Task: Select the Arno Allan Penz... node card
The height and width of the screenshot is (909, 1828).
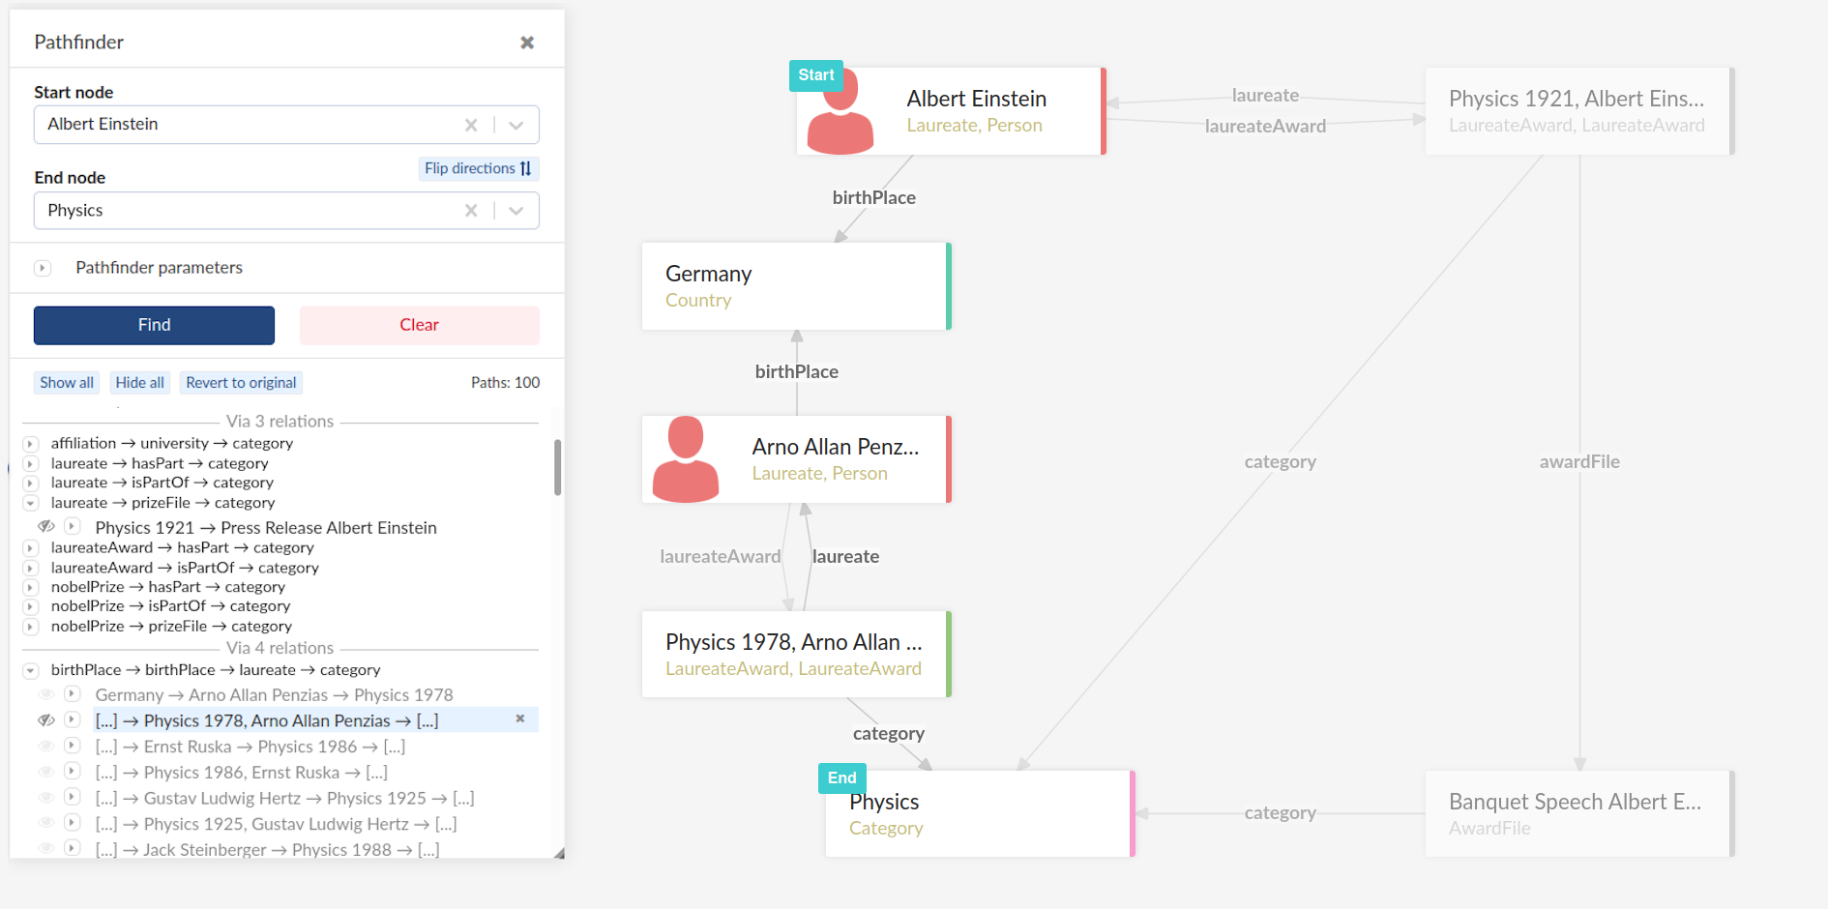Action: click(x=796, y=459)
